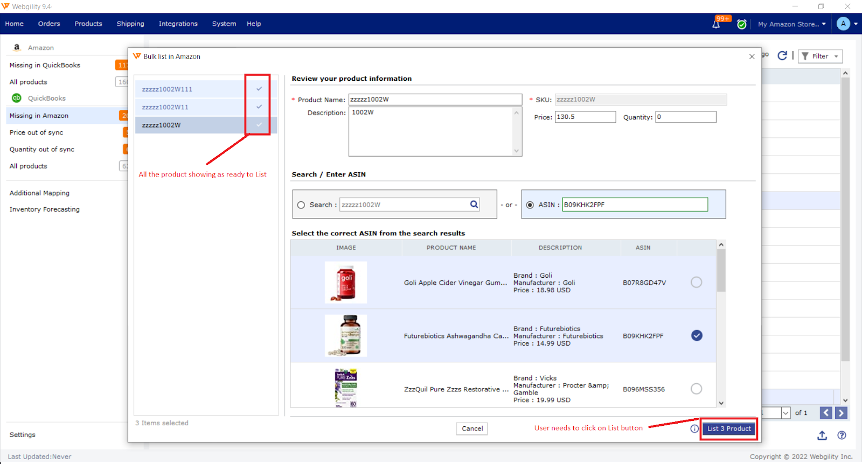Open the user avatar A icon
Image resolution: width=862 pixels, height=464 pixels.
point(843,24)
